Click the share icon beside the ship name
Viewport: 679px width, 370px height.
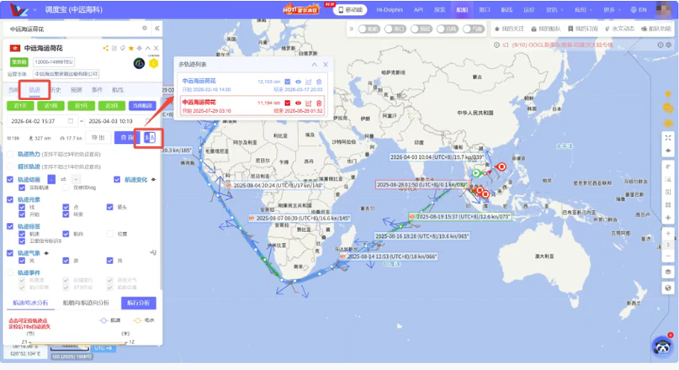coord(106,48)
